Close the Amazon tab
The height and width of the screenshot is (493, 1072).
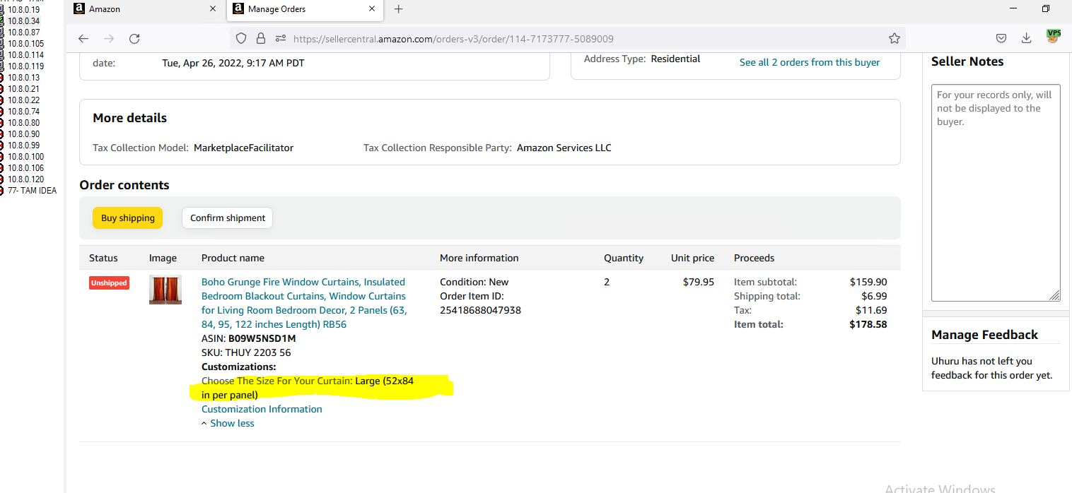[213, 9]
